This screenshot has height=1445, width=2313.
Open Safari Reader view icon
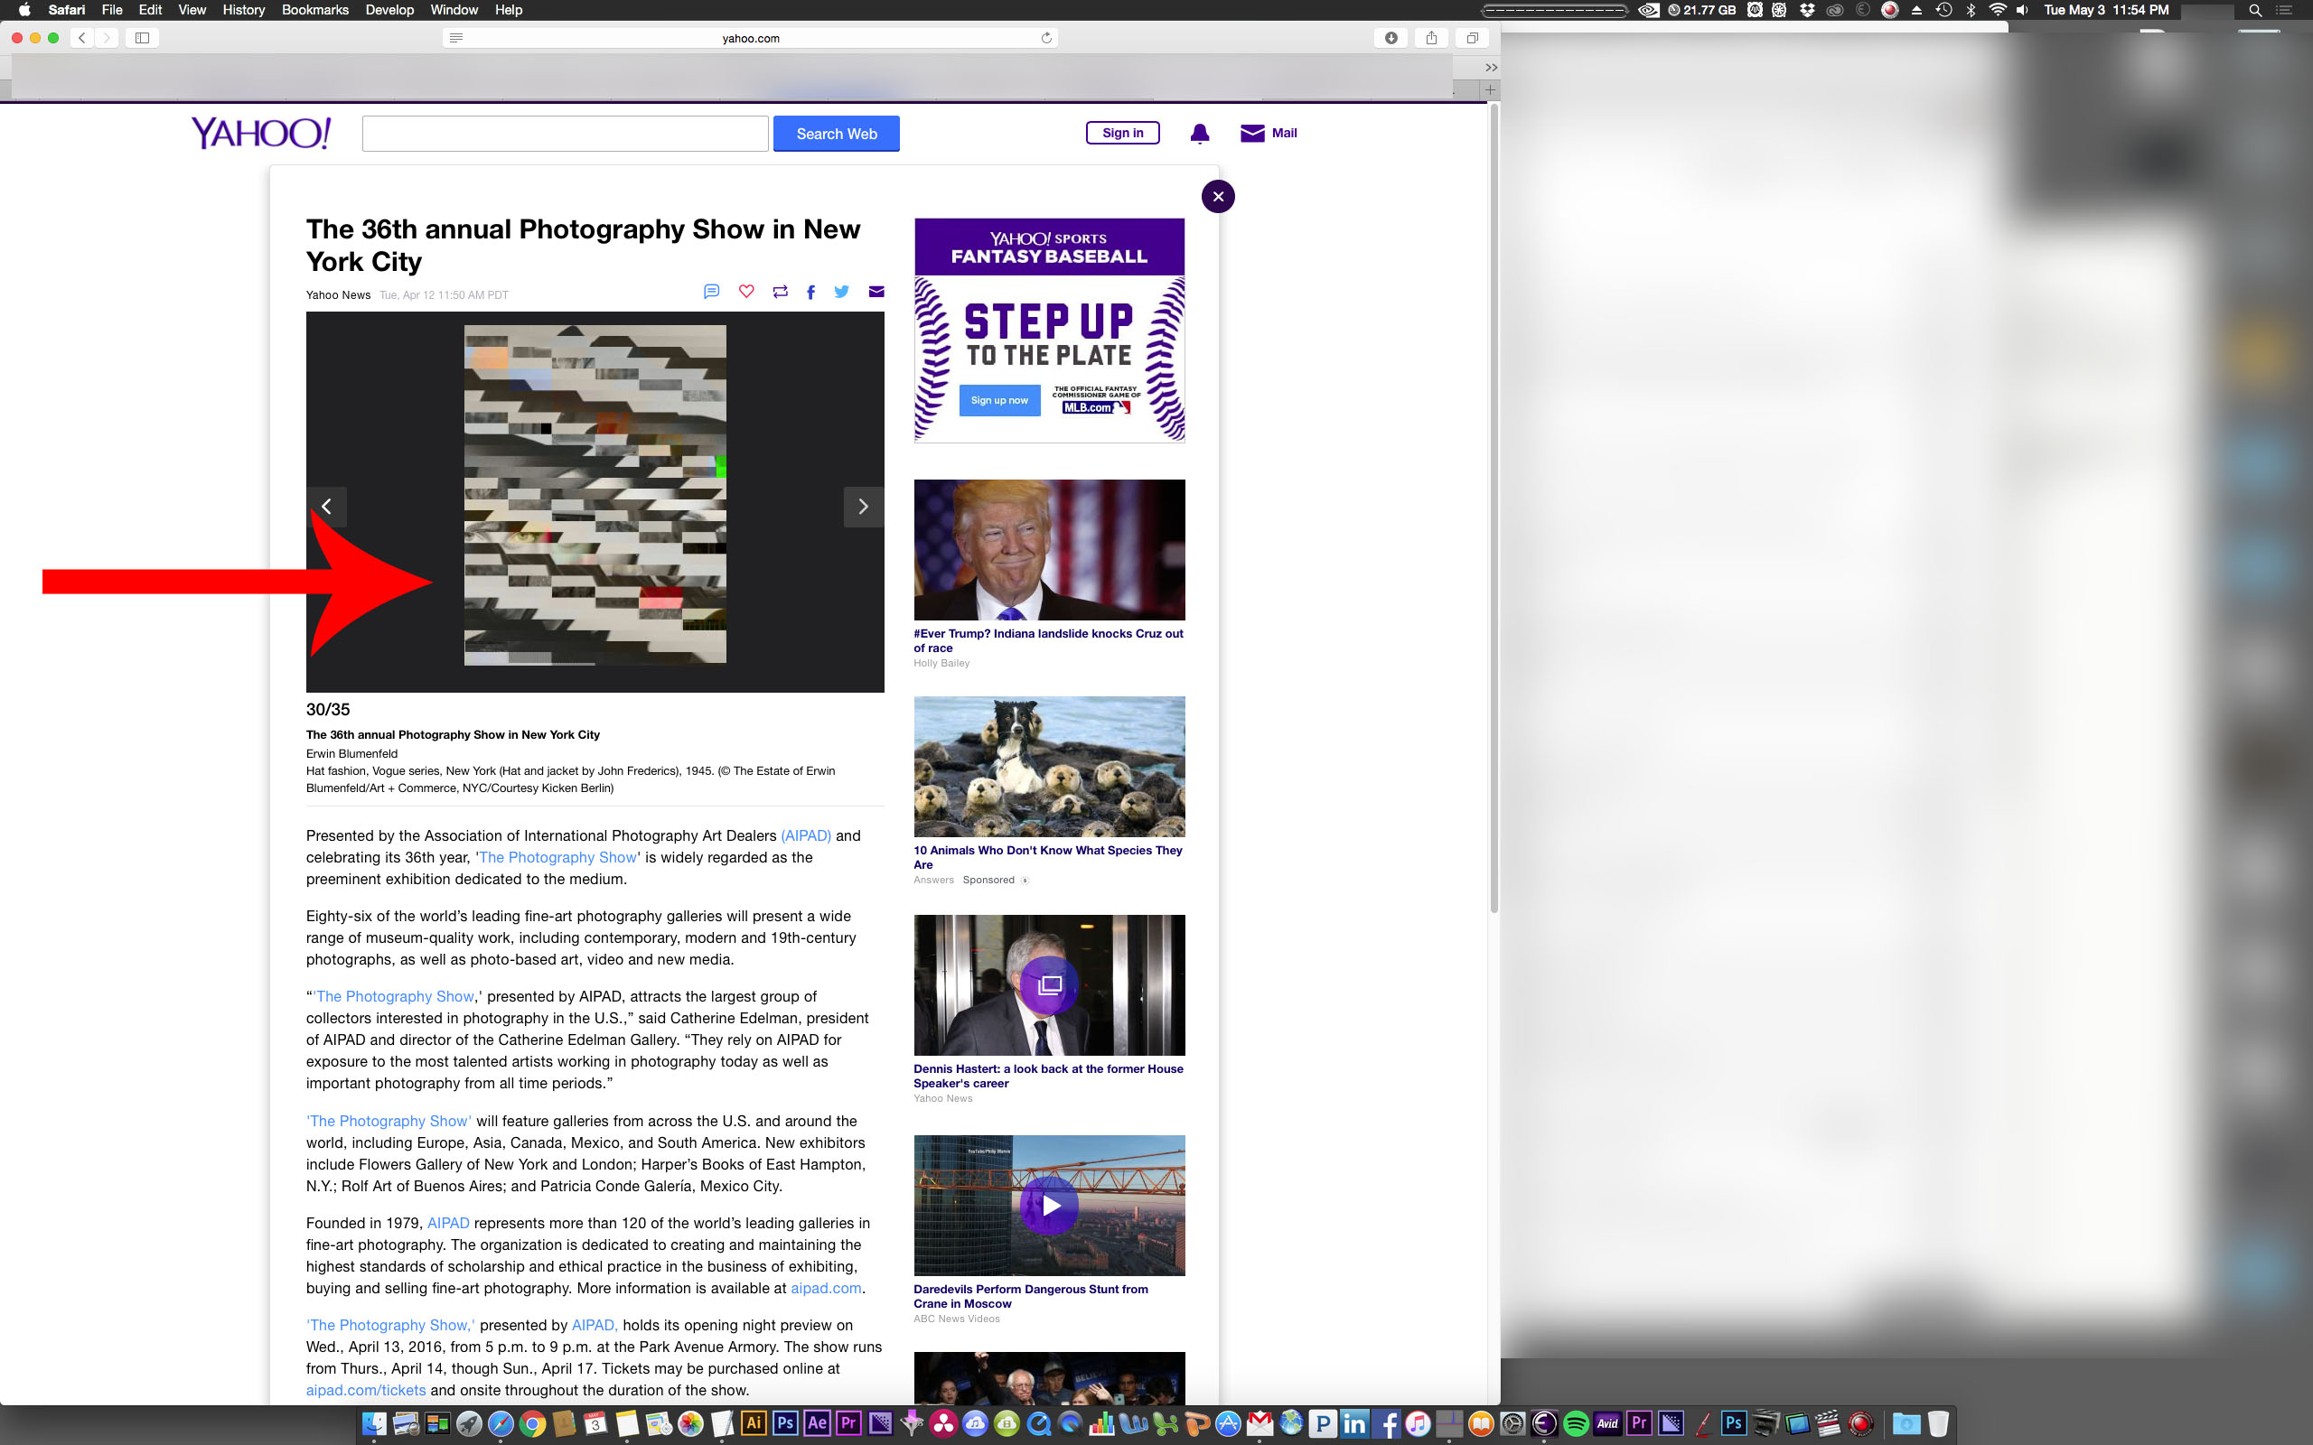tap(456, 38)
